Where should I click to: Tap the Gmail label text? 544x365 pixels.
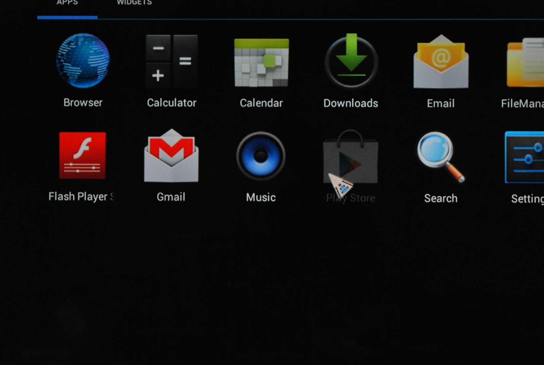tap(171, 197)
